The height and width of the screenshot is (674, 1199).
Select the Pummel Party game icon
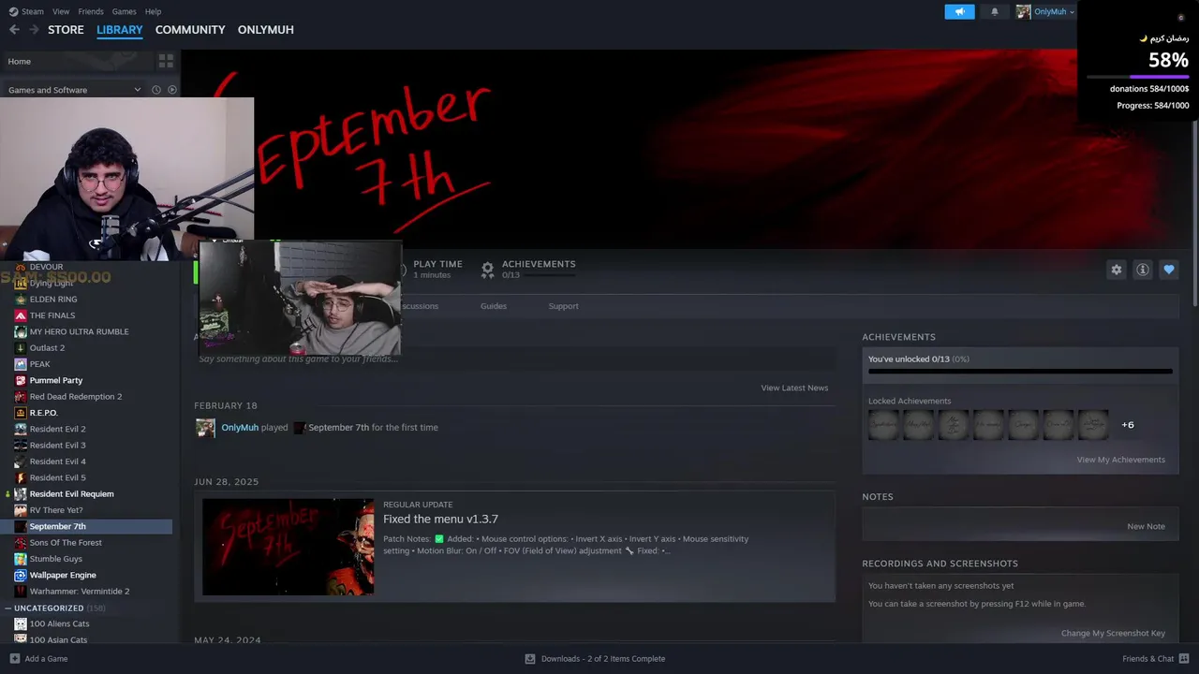coord(21,380)
